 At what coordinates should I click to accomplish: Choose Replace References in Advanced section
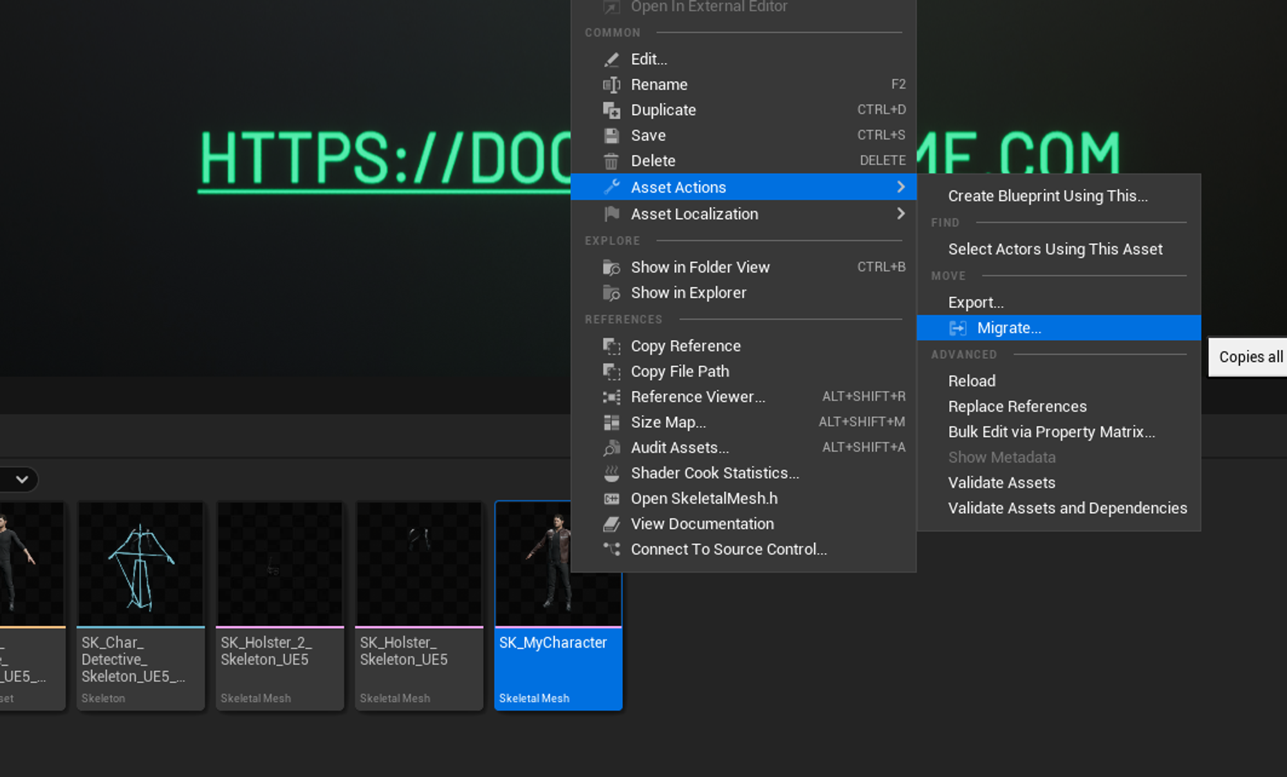click(x=1017, y=407)
